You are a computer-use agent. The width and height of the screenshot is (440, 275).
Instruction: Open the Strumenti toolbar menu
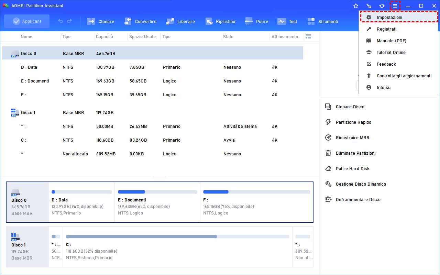click(322, 21)
